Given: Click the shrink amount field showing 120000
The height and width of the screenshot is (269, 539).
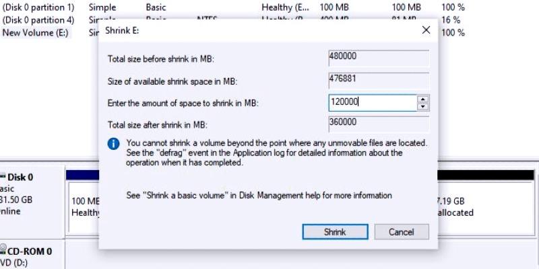Looking at the screenshot, I should click(x=372, y=103).
